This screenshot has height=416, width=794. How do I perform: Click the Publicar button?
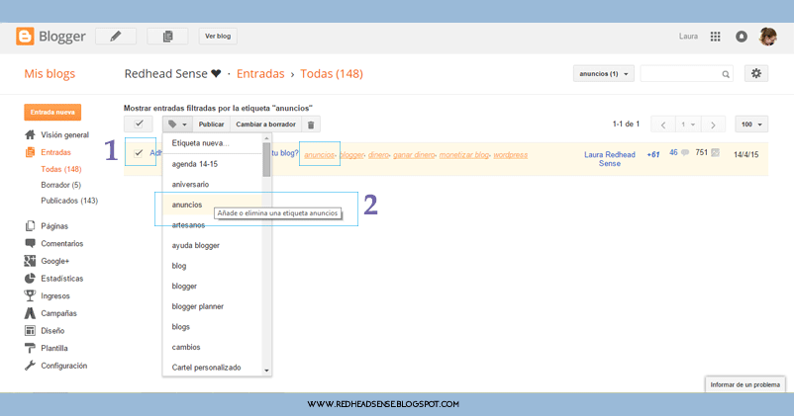pyautogui.click(x=211, y=125)
